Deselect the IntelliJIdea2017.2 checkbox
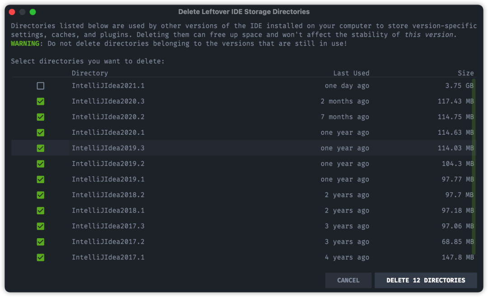 [41, 242]
